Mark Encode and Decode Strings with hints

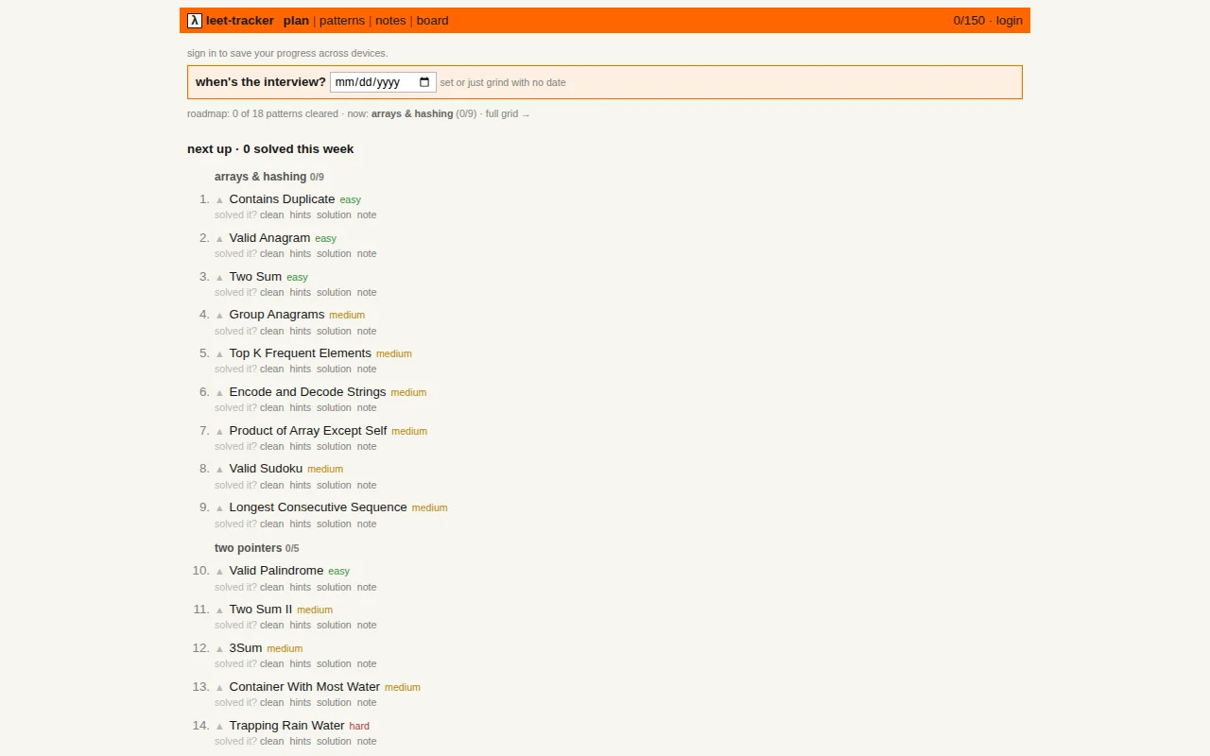tap(301, 408)
